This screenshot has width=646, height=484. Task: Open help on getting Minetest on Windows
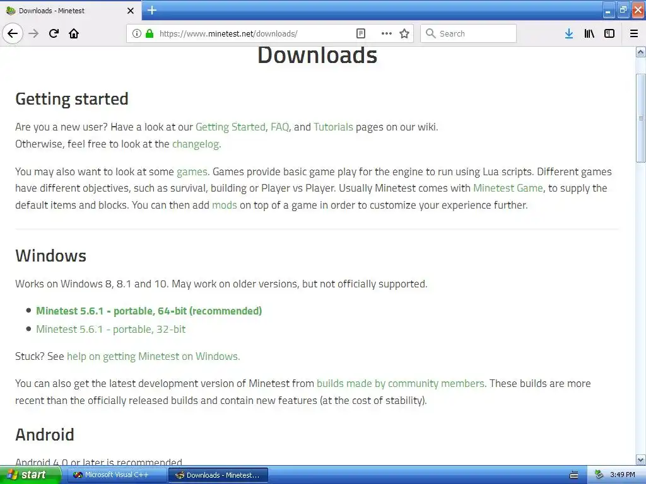(153, 357)
